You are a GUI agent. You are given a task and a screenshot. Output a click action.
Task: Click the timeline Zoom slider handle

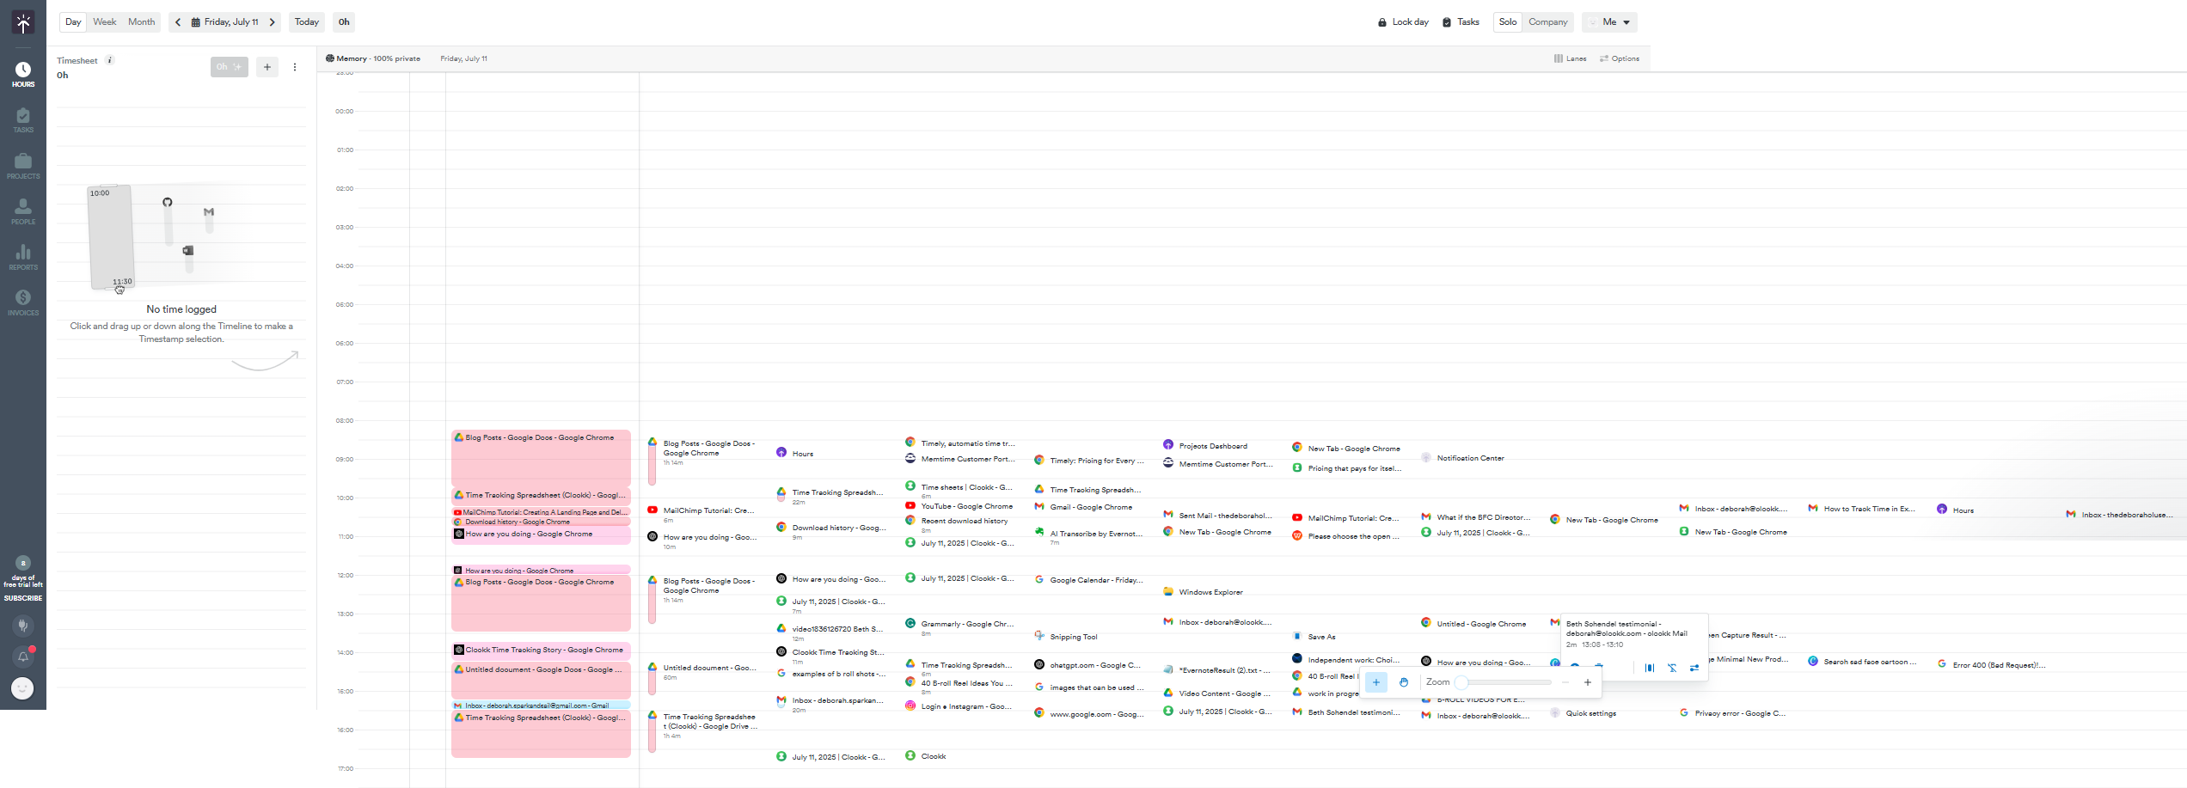pyautogui.click(x=1461, y=682)
